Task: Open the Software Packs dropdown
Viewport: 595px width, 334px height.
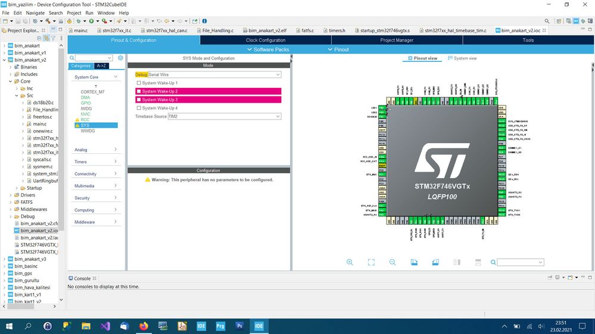Action: pos(268,49)
